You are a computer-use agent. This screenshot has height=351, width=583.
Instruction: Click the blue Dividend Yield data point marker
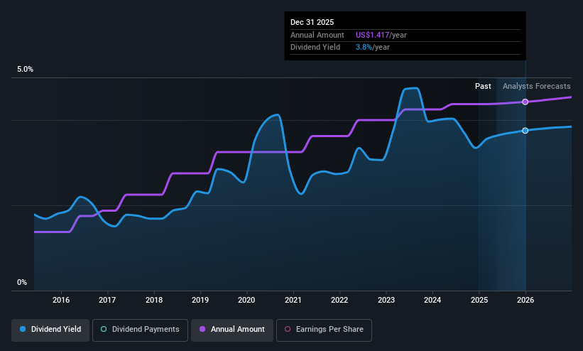(525, 131)
